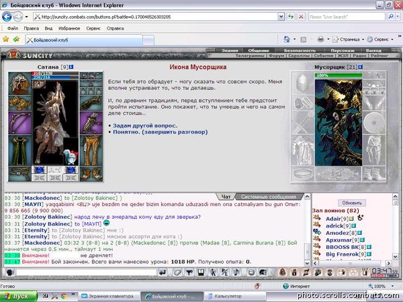Open info icon next to Сатана [9]
403x302 pixels.
coord(71,67)
